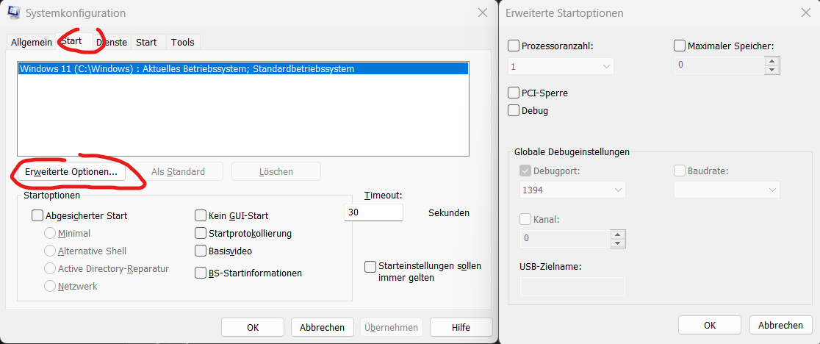Click the Kanal spinner down arrow
The image size is (820, 344).
(x=618, y=243)
